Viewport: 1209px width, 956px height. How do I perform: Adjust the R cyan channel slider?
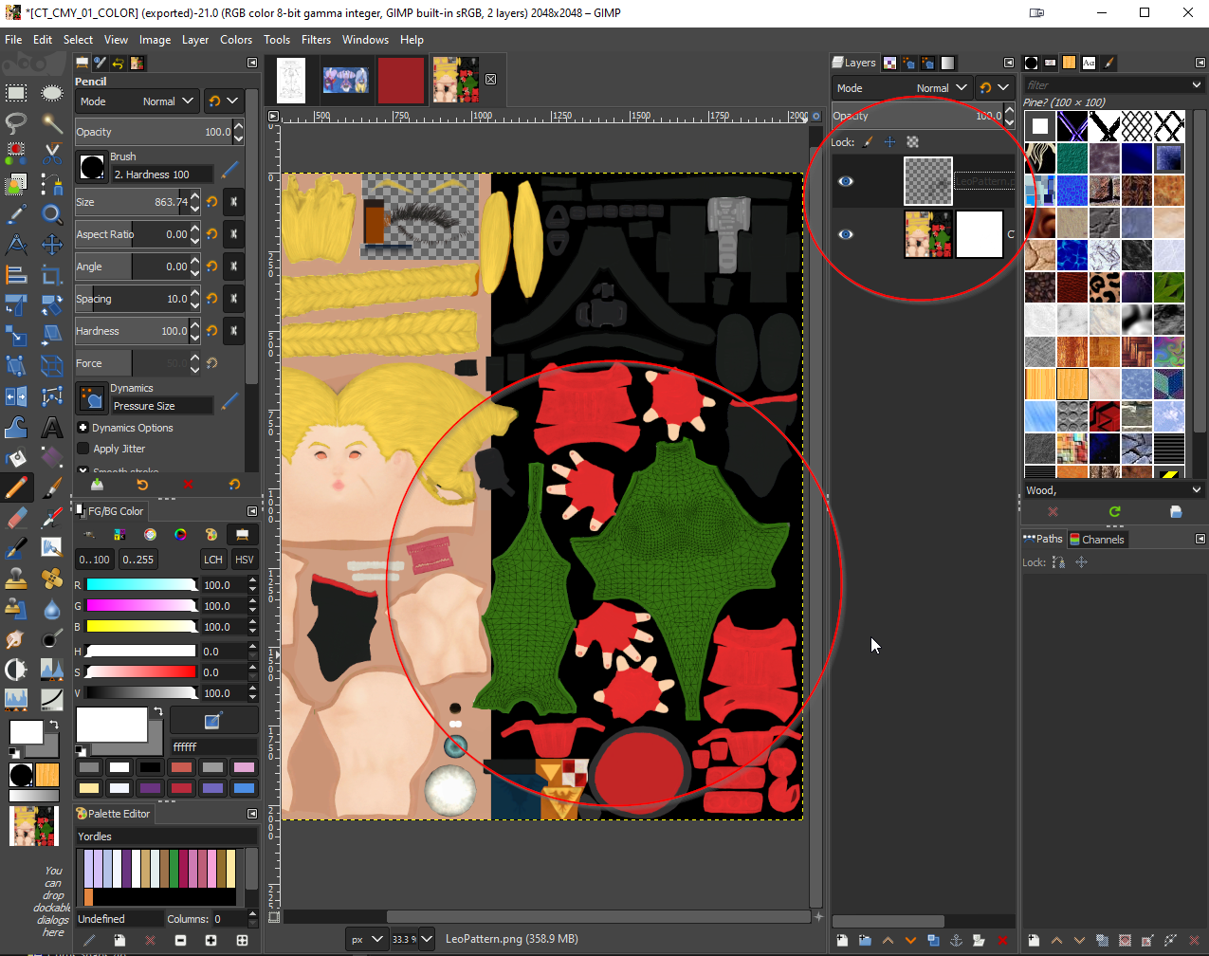(x=141, y=585)
